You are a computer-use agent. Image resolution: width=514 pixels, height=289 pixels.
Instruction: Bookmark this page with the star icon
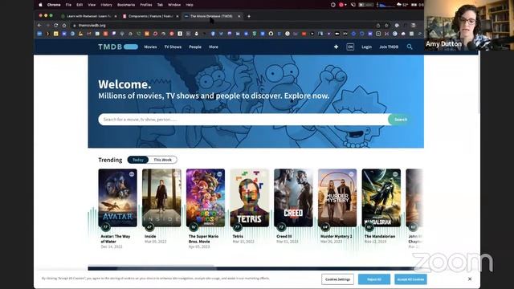click(x=386, y=25)
